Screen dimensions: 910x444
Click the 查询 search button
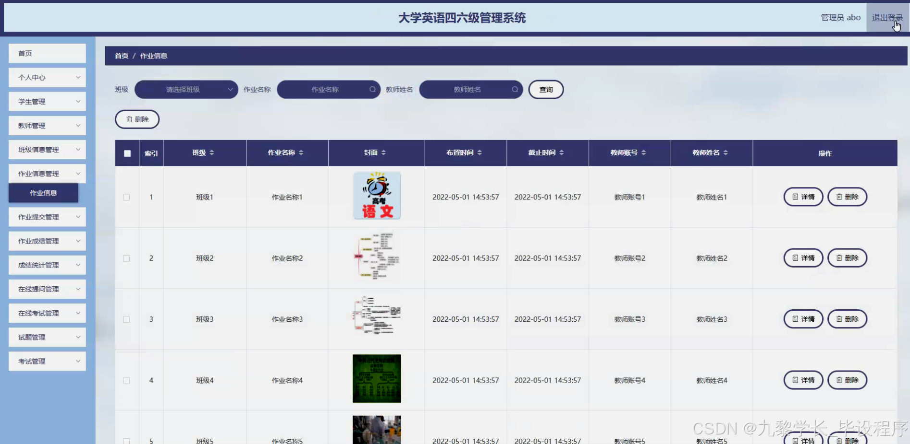(546, 89)
